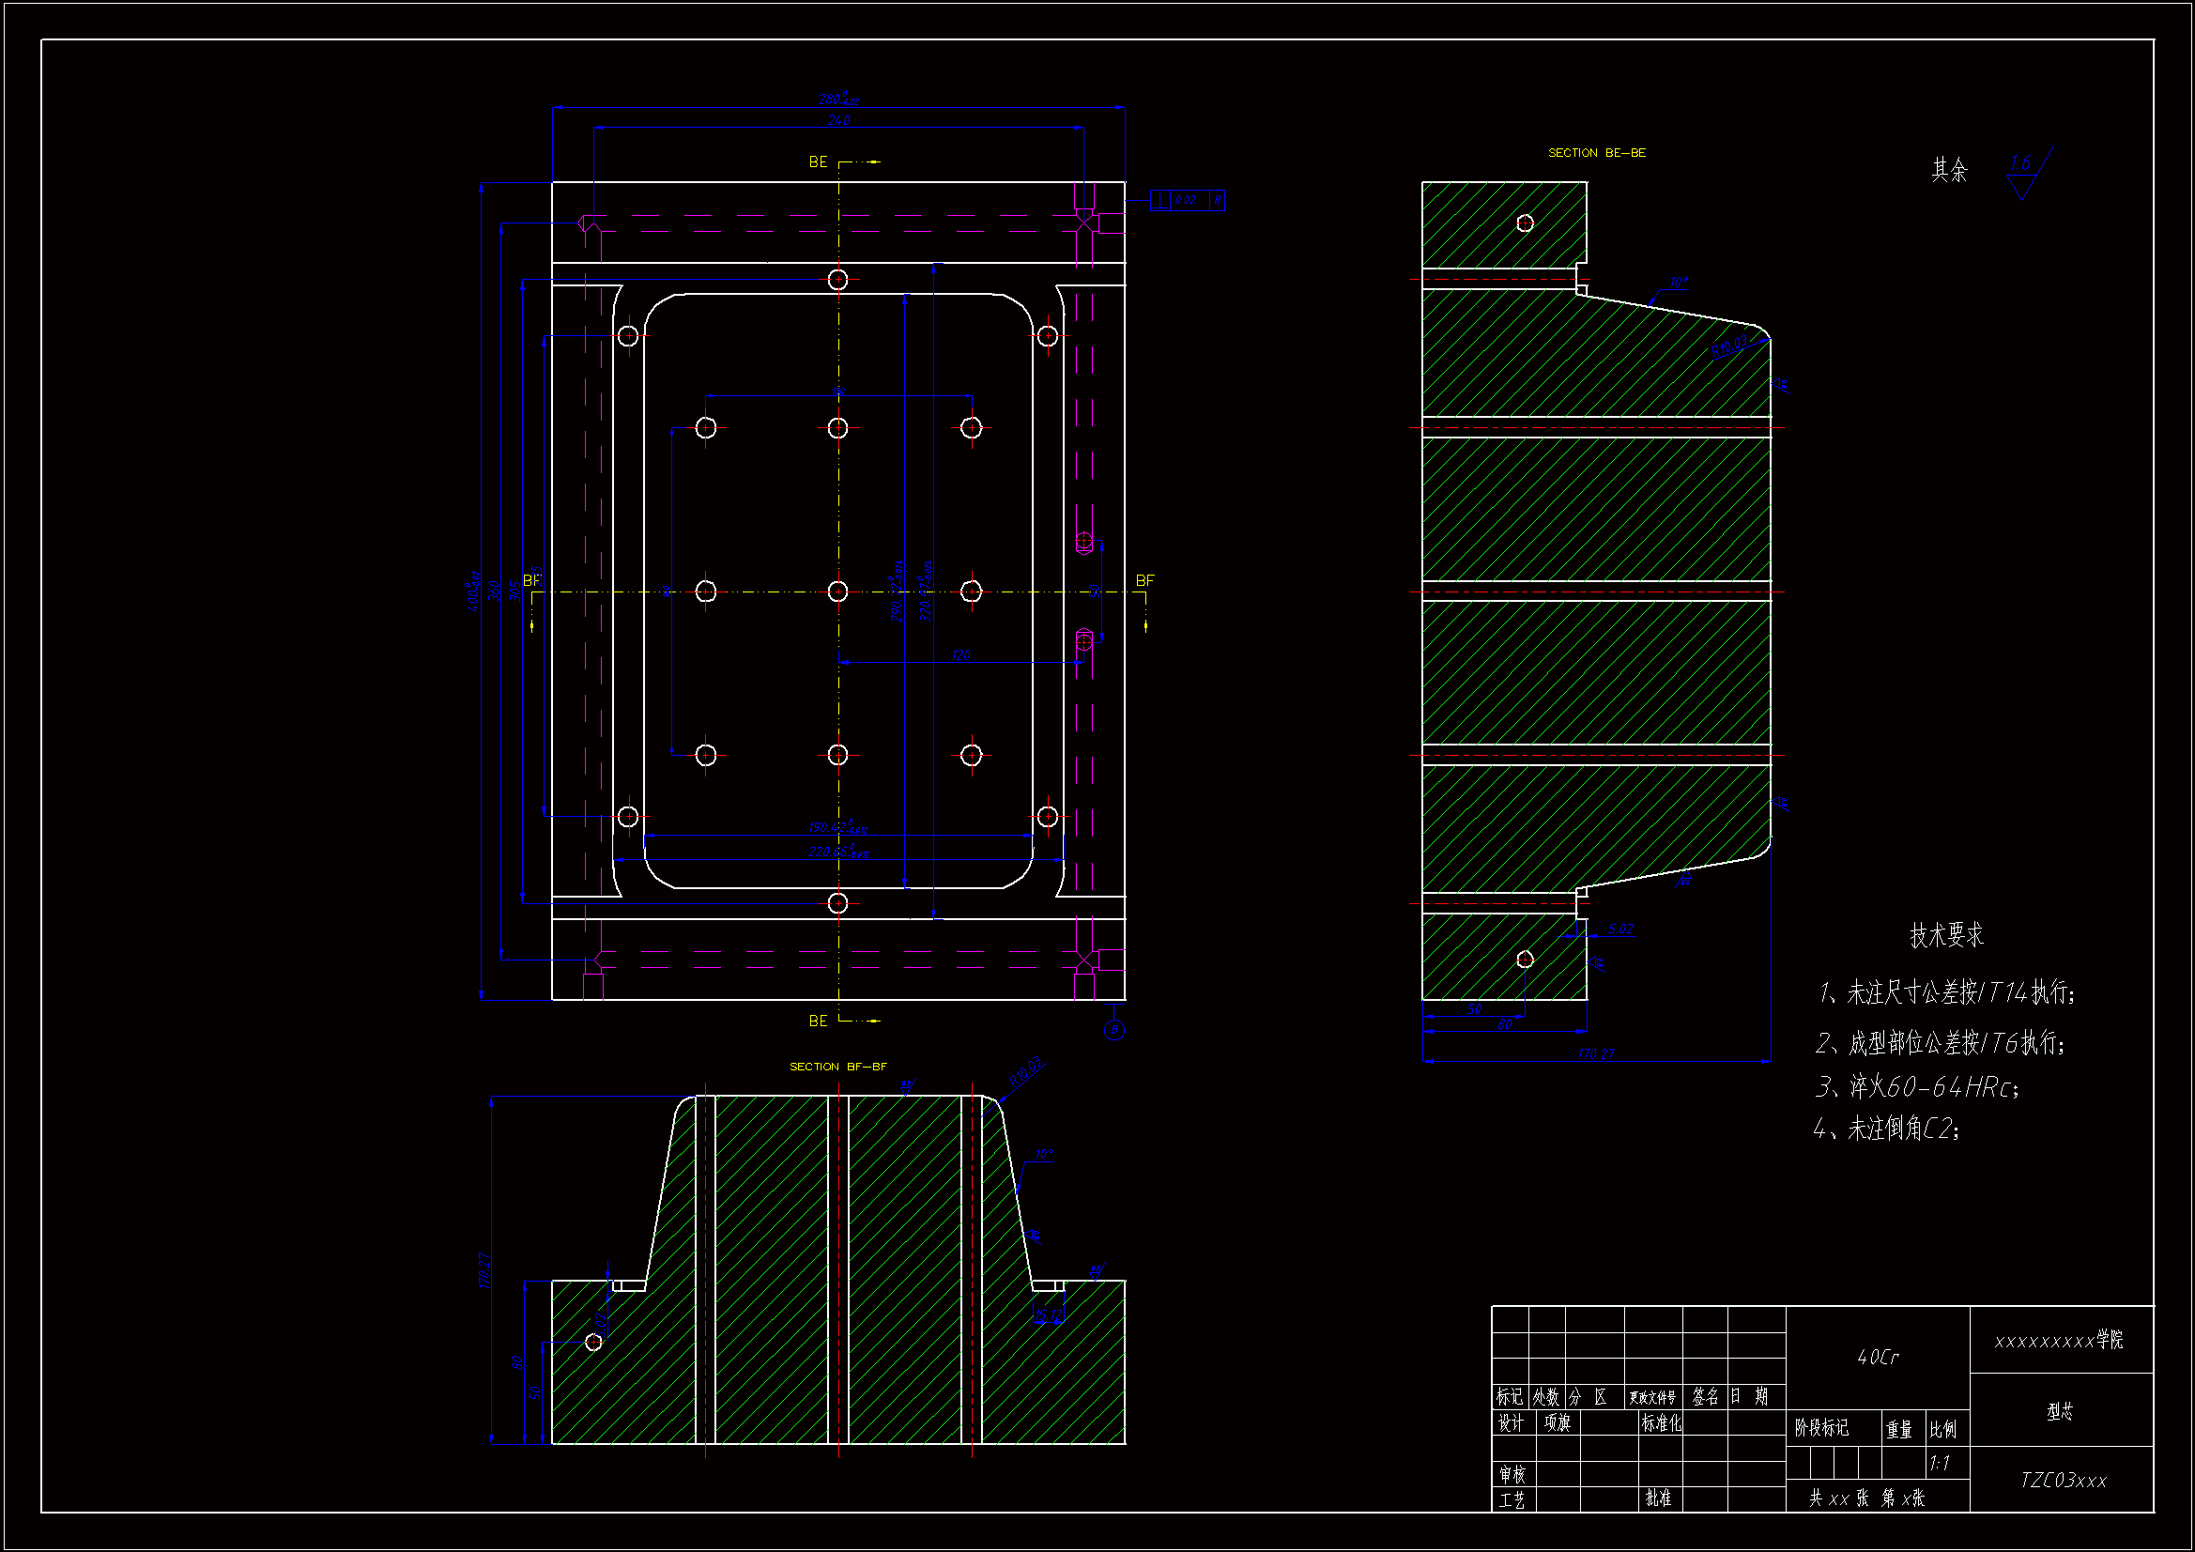2195x1552 pixels.
Task: Click the 淬火60-64HRc requirement line
Action: pyautogui.click(x=1916, y=1087)
